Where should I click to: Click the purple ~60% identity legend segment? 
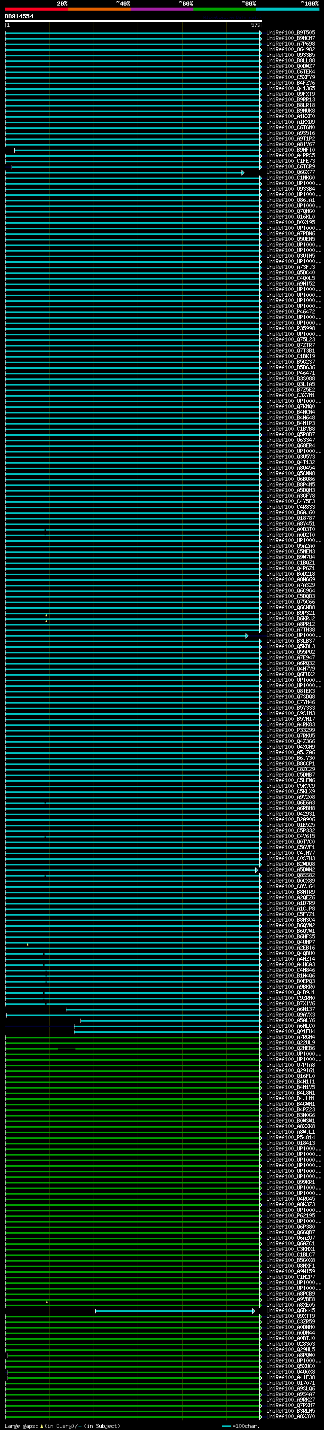[161, 9]
